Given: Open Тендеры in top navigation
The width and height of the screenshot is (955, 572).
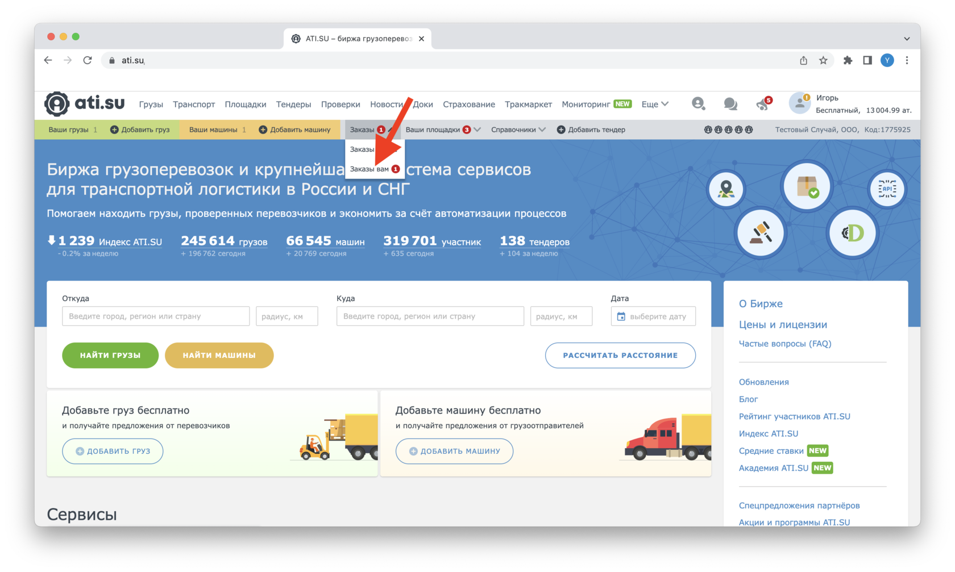Looking at the screenshot, I should 294,104.
